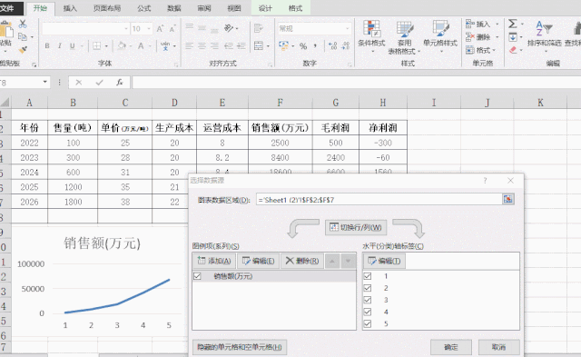Click the Cut scissors icon
This screenshot has width=581, height=357.
tap(23, 25)
